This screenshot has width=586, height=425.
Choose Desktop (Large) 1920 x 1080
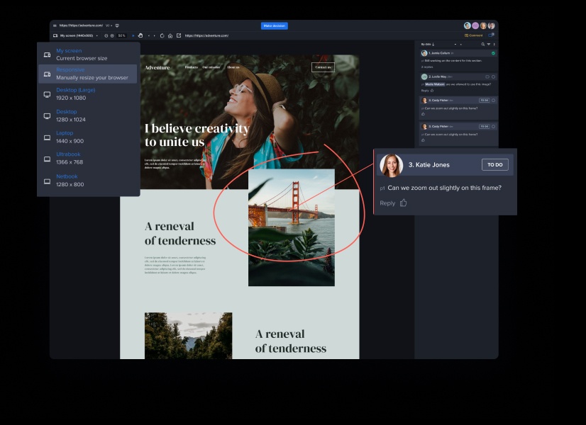point(89,94)
